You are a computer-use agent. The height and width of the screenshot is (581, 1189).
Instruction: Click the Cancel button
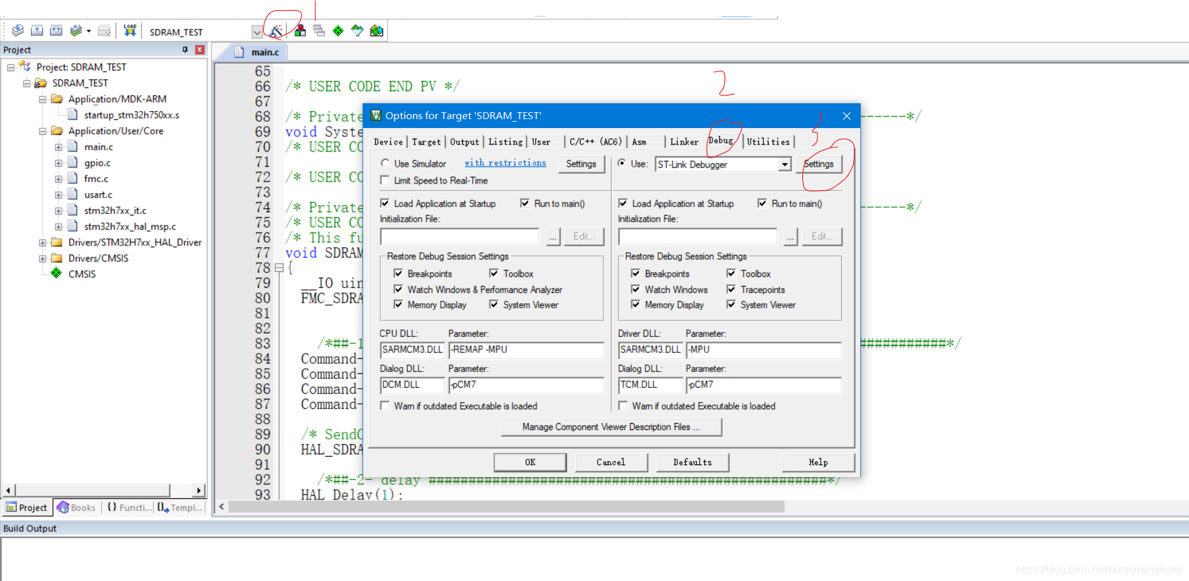(x=611, y=462)
